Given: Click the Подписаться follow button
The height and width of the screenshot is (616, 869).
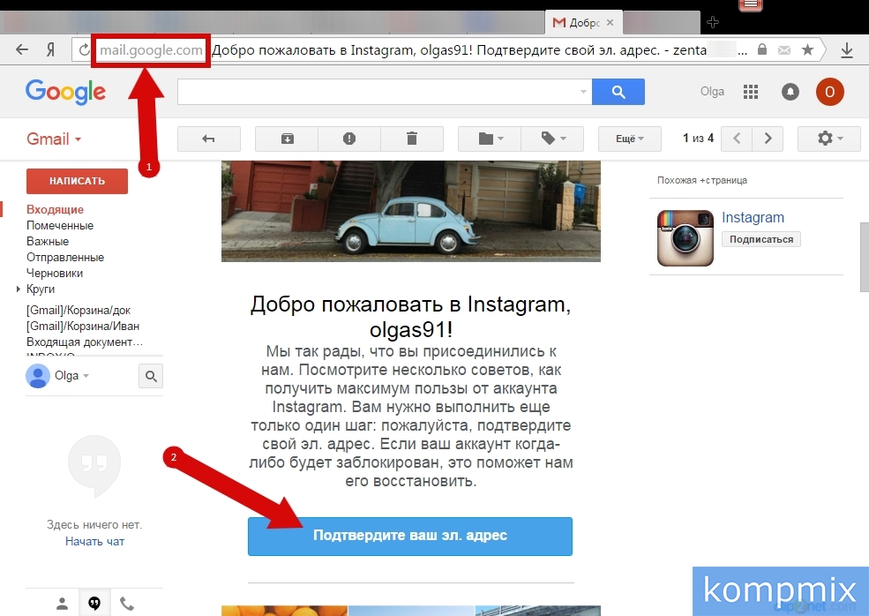Looking at the screenshot, I should tap(761, 239).
